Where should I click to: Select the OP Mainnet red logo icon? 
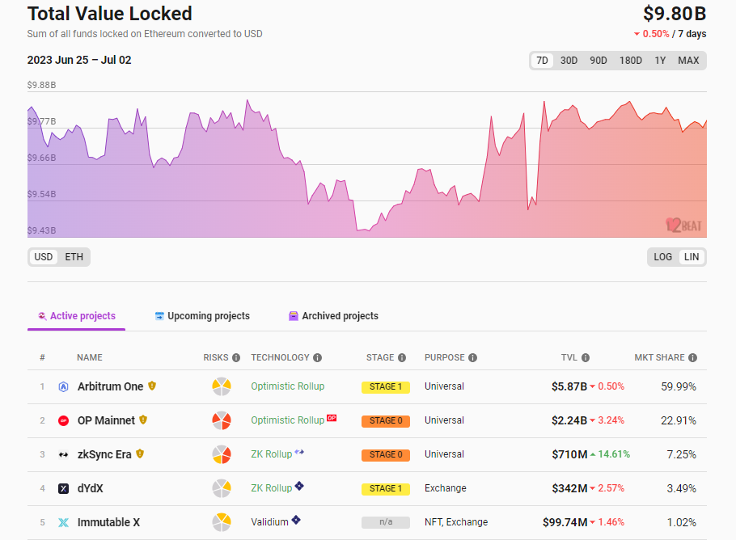point(63,420)
